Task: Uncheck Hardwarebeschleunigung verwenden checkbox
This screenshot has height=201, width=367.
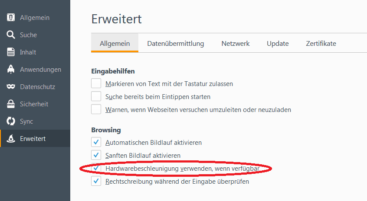Action: 96,168
